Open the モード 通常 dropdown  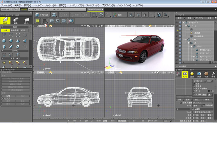click(x=197, y=105)
